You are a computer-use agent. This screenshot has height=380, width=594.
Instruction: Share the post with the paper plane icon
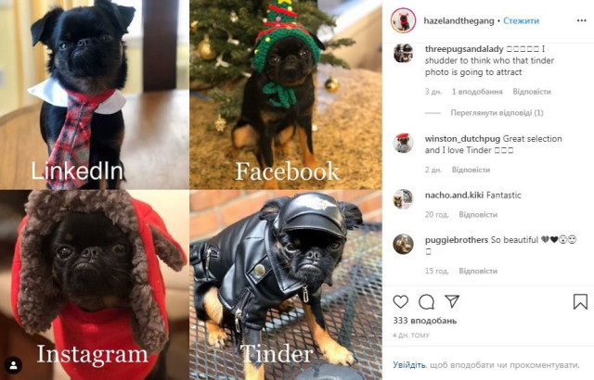(452, 301)
